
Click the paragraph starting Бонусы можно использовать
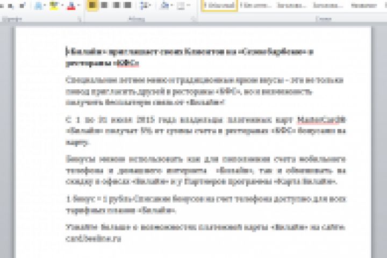tap(206, 170)
